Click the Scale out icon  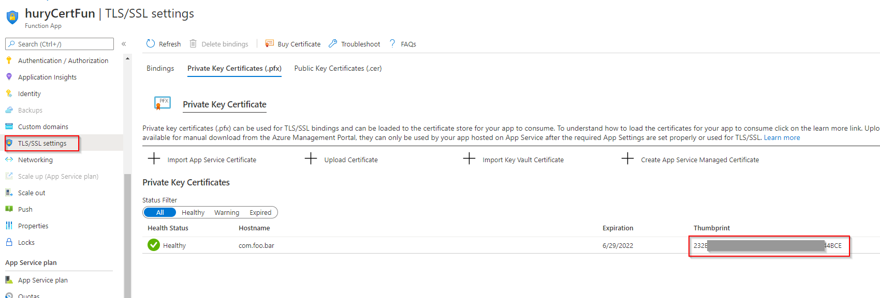[x=9, y=193]
